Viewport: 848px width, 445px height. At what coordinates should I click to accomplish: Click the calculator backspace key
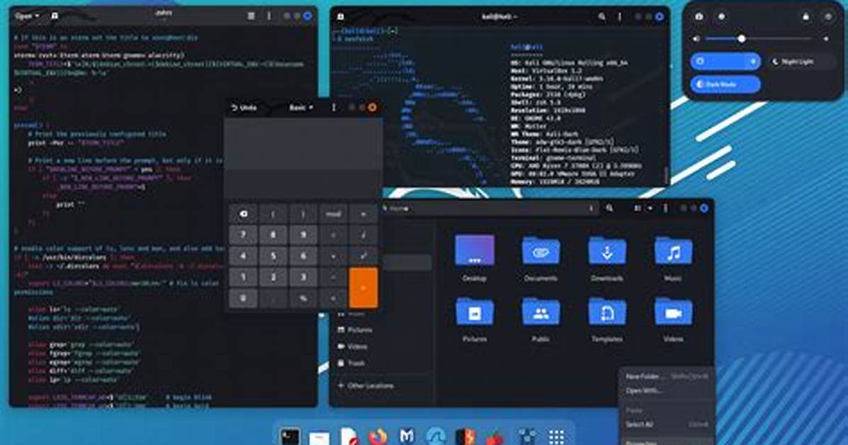[242, 214]
